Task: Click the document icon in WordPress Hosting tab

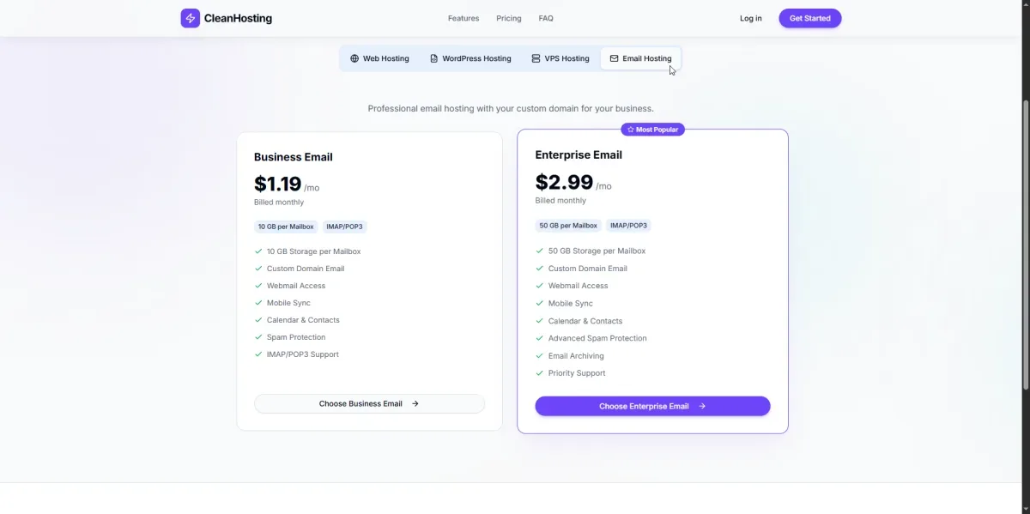Action: tap(434, 58)
